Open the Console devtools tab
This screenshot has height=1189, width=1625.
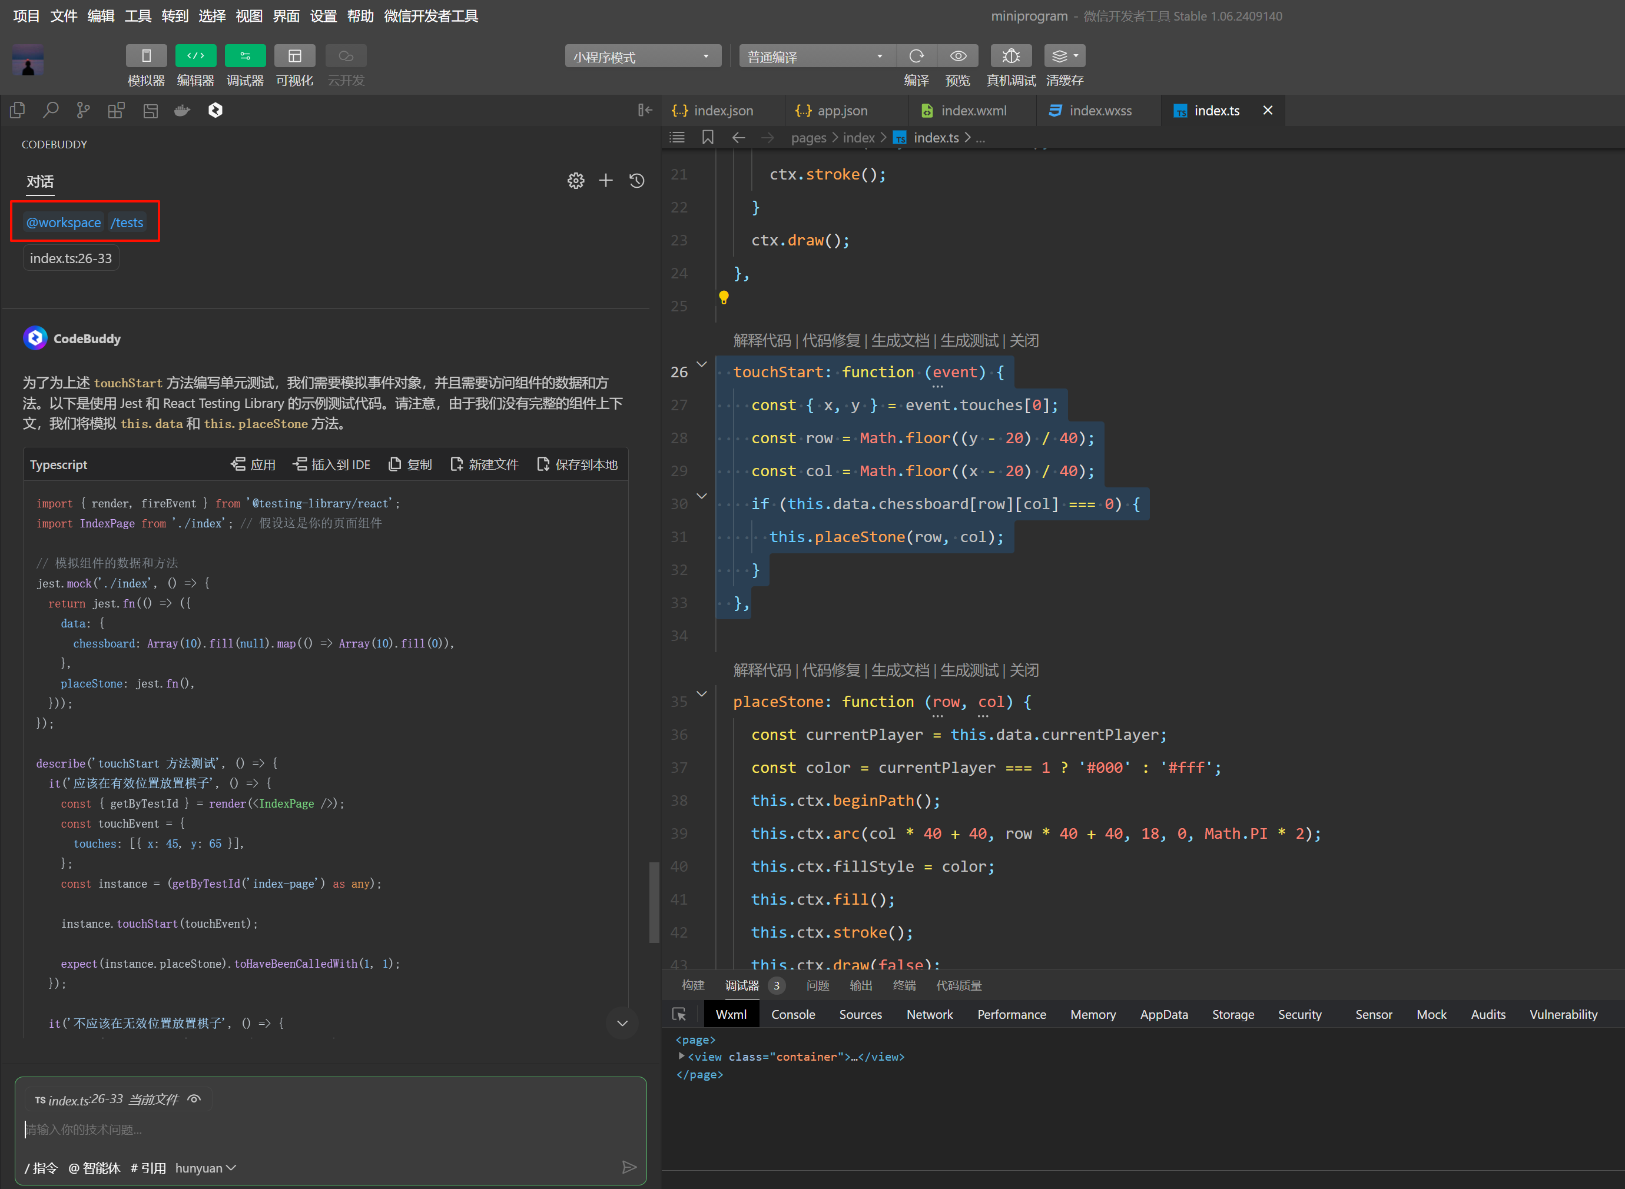792,1014
